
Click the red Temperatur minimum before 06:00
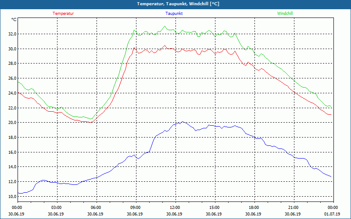(90, 122)
